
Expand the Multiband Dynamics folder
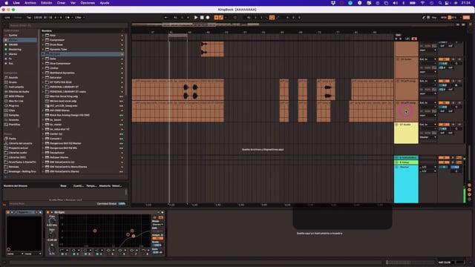43,73
